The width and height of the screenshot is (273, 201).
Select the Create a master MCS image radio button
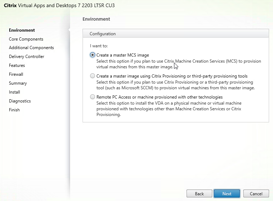coord(93,55)
